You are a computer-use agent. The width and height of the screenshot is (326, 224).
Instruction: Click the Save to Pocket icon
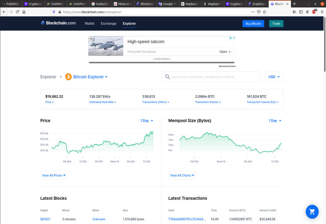click(259, 12)
